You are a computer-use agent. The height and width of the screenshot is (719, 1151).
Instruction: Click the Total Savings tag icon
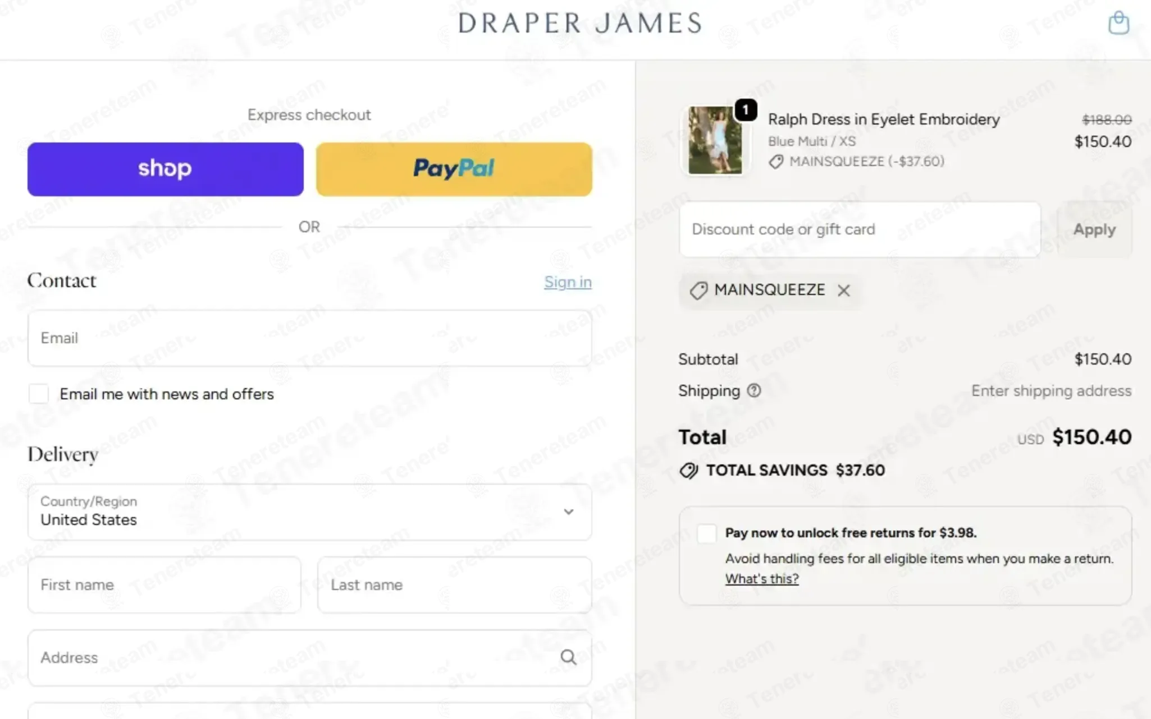pyautogui.click(x=689, y=471)
